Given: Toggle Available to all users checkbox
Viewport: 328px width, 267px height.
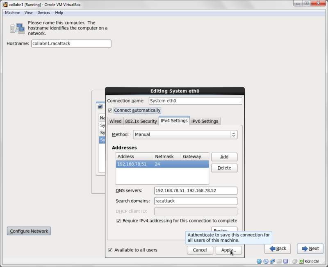Looking at the screenshot, I should (110, 250).
